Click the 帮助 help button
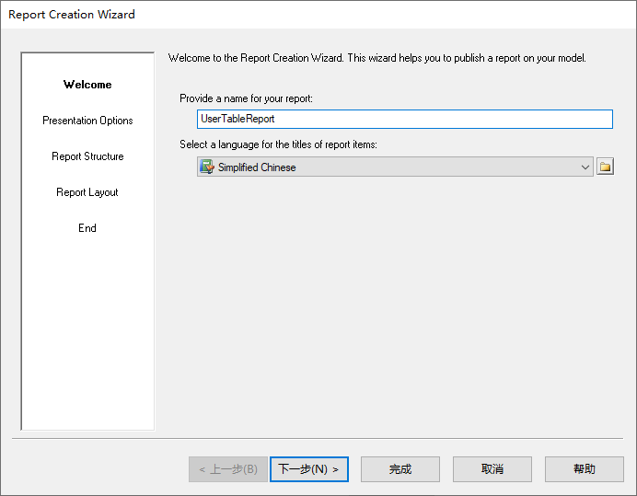637x496 pixels. (x=585, y=469)
